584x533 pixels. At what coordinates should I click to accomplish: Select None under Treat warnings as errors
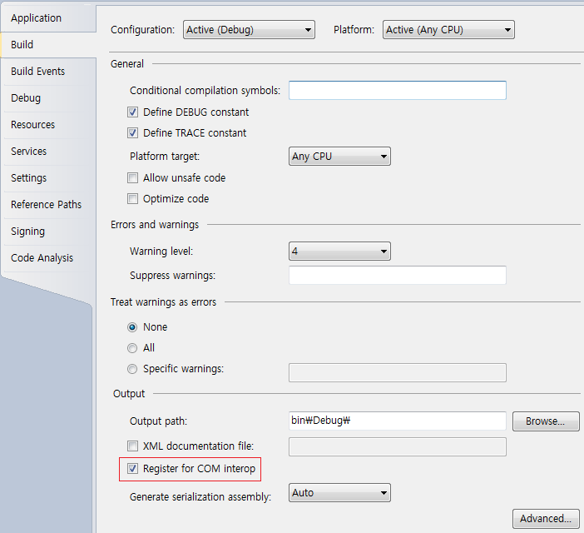(132, 327)
